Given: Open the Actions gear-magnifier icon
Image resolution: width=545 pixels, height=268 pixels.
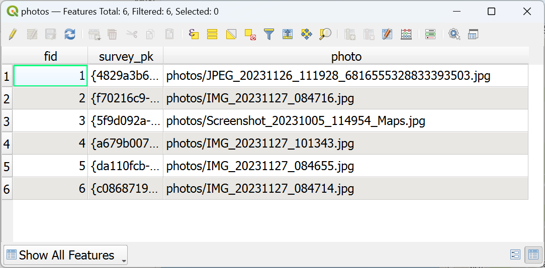Looking at the screenshot, I should click(455, 34).
